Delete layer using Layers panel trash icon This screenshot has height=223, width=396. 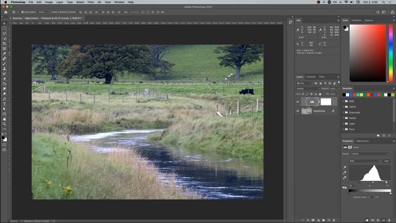[x=334, y=221]
